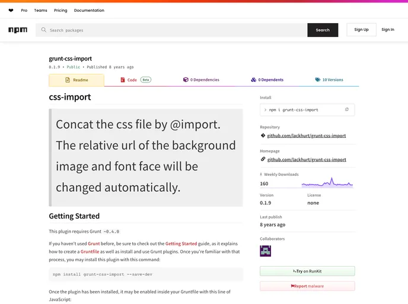
Task: Click the Report malware flag icon
Action: coord(292,286)
